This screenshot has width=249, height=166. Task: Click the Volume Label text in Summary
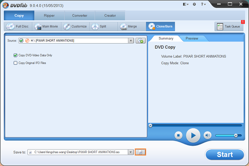[x=193, y=56]
